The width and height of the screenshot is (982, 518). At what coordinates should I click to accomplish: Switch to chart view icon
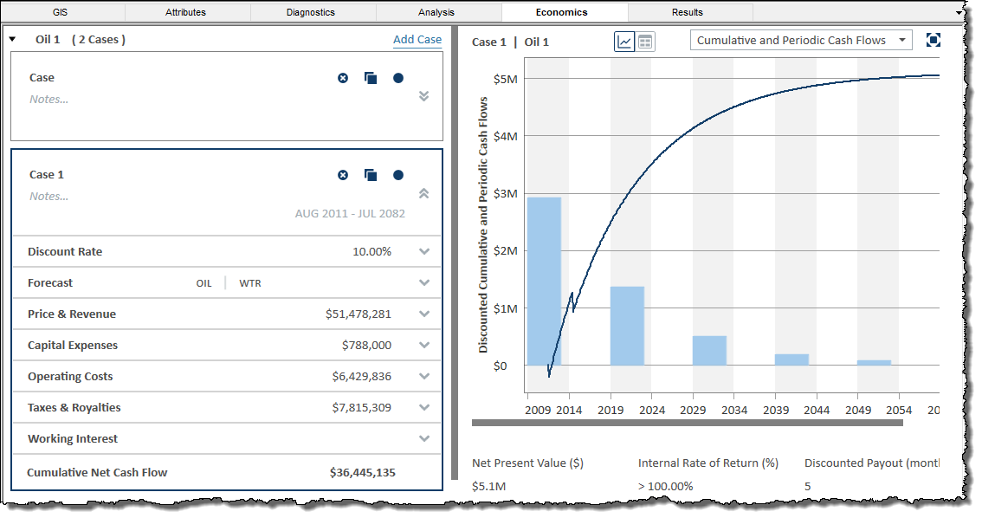624,42
